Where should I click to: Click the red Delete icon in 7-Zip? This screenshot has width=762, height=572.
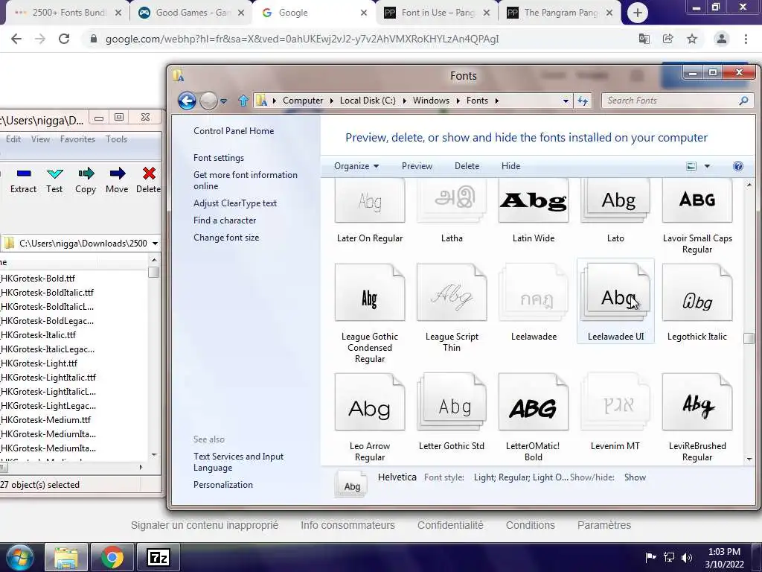[x=149, y=174]
